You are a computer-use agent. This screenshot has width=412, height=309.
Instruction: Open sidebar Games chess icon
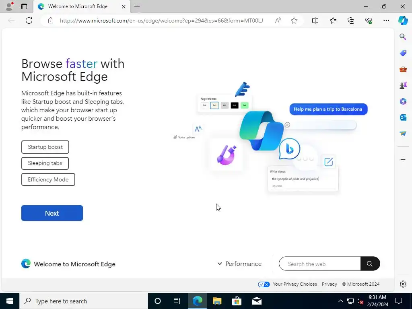click(403, 85)
